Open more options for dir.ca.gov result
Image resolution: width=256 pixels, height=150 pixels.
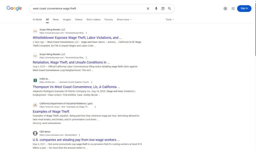95,107
